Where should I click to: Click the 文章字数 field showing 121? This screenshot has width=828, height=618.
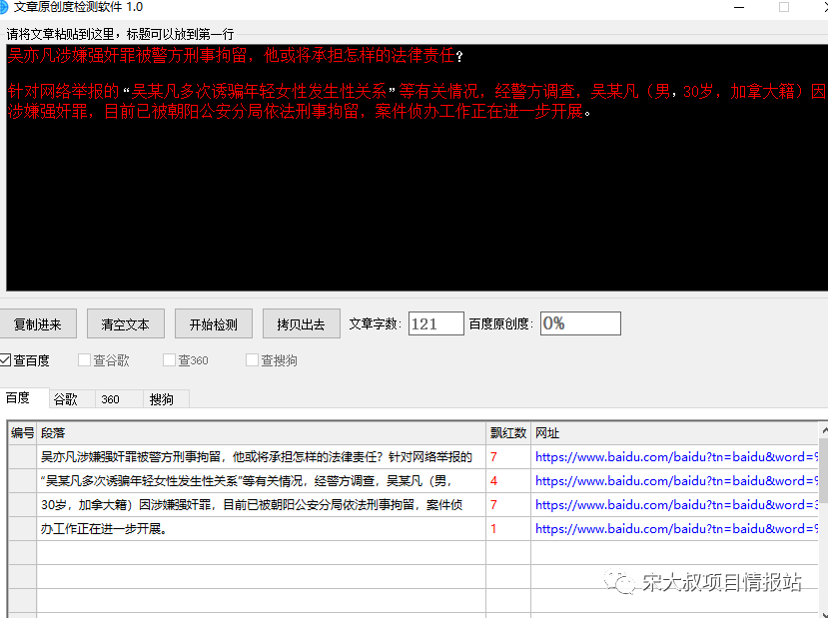pos(436,323)
